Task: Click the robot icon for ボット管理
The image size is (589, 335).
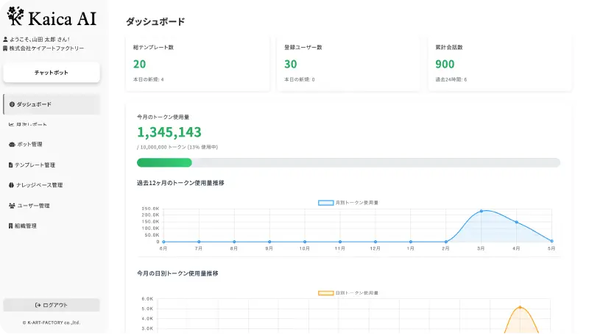Action: (x=12, y=145)
